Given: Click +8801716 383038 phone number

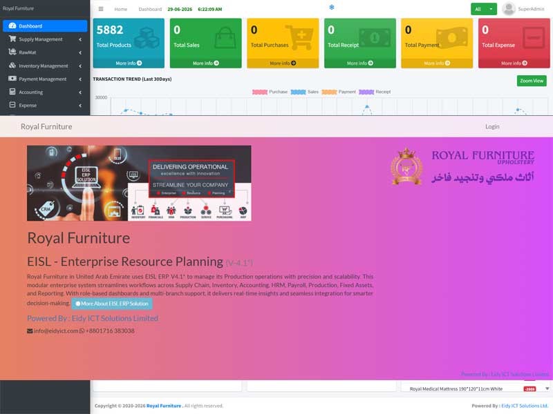Looking at the screenshot, I should (x=110, y=331).
